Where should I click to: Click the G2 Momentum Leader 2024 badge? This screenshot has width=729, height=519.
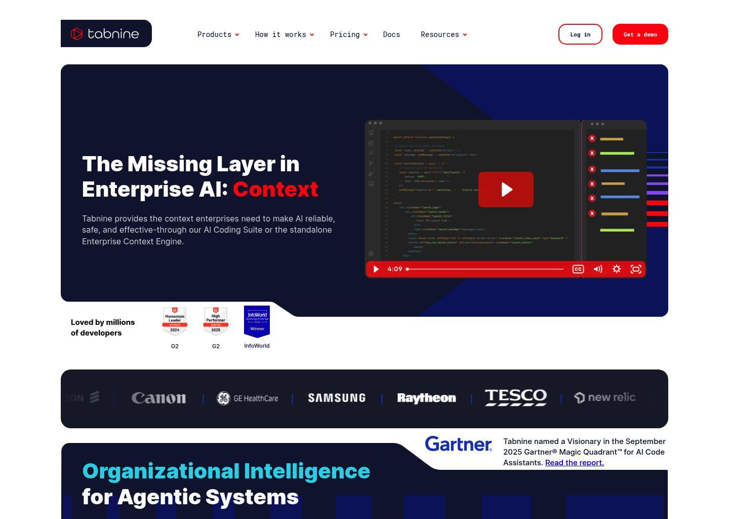175,321
